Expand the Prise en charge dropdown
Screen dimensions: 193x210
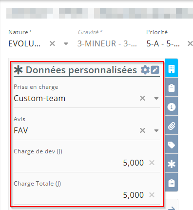pos(156,98)
